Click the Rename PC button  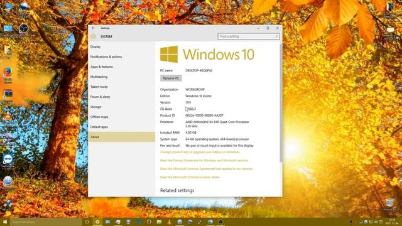171,78
